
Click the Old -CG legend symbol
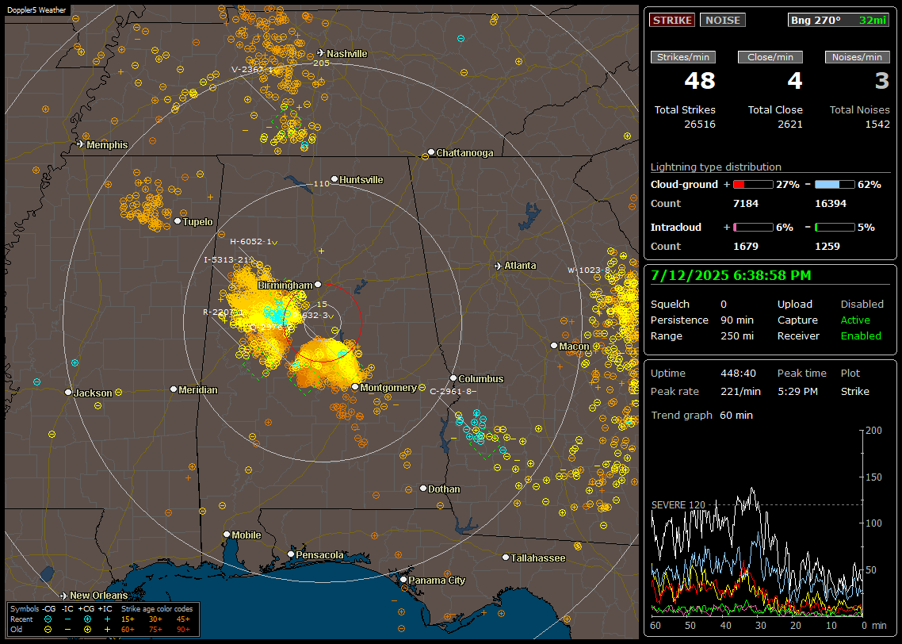48,630
